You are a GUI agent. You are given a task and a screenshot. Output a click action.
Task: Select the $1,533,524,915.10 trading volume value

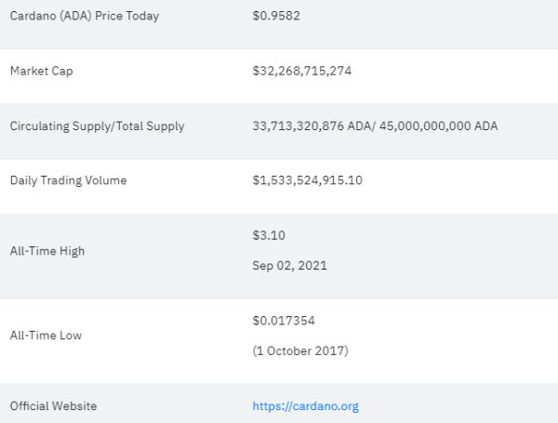click(308, 180)
